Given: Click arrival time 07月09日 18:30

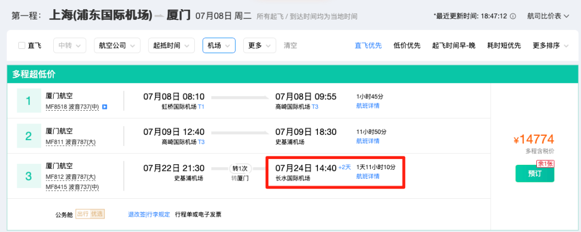Looking at the screenshot, I should (x=306, y=132).
